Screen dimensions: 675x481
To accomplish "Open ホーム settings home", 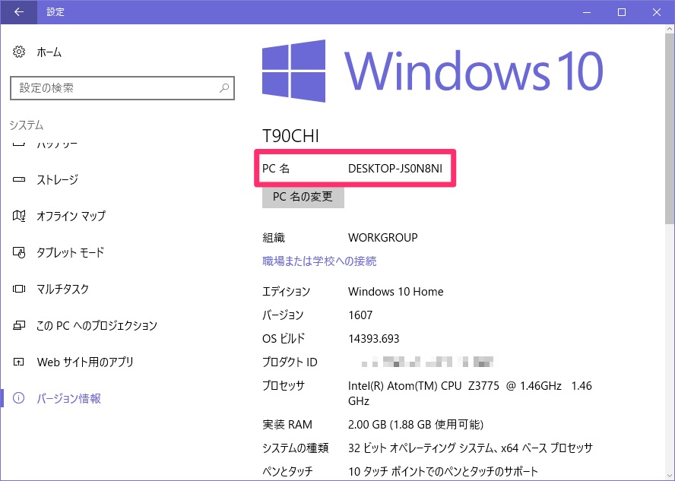I will pyautogui.click(x=49, y=52).
